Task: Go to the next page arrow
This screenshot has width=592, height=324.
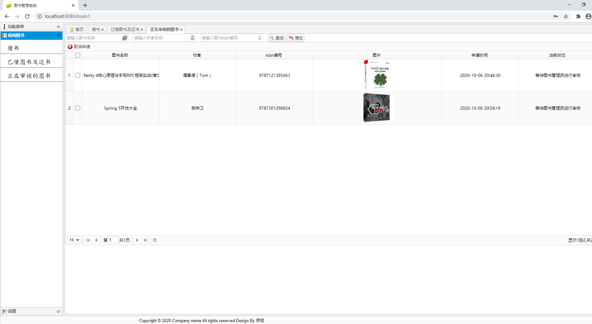Action: coord(137,240)
